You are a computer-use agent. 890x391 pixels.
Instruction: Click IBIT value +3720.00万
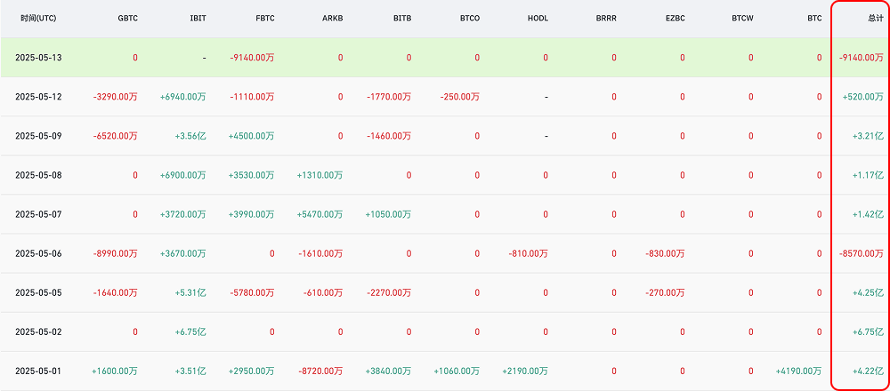[183, 214]
